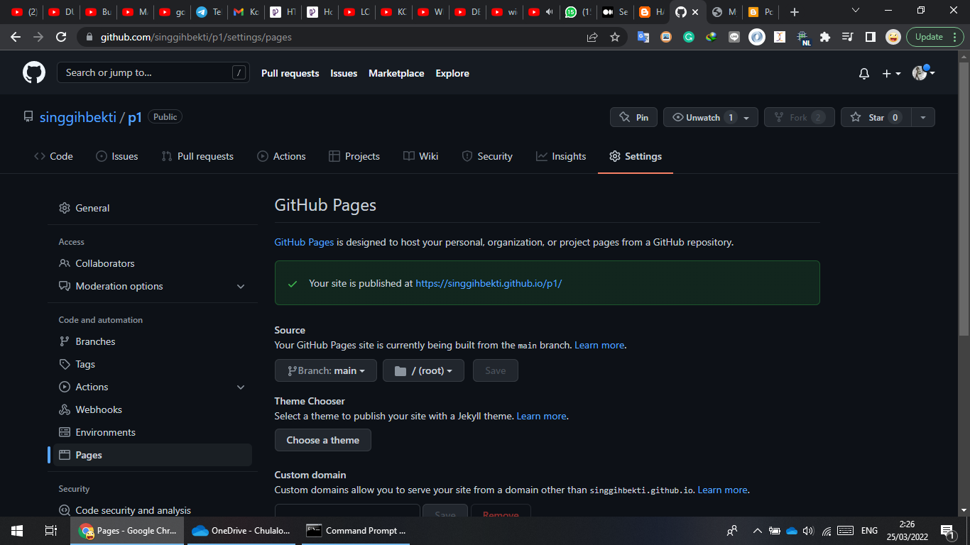Expand the sidebar Actions chevron
The width and height of the screenshot is (970, 545).
241,387
